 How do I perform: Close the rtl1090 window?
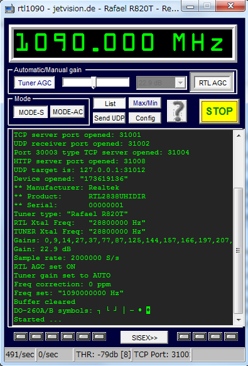(x=230, y=6)
